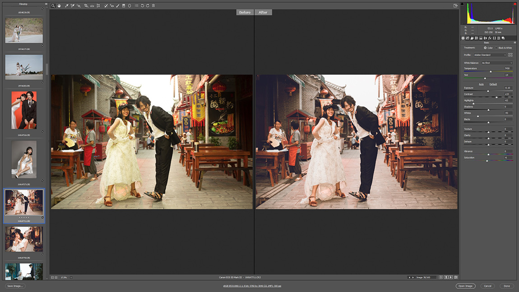Click the Saturation value field

tap(508, 158)
